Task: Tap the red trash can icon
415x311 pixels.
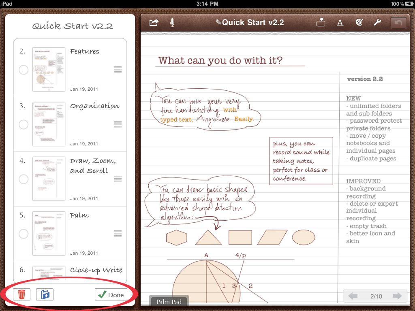Action: click(21, 294)
